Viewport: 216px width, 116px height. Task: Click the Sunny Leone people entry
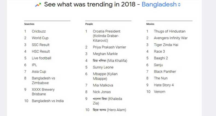tap(103, 67)
